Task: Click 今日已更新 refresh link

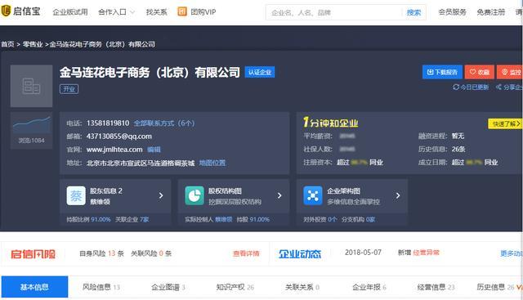Action: (x=471, y=87)
